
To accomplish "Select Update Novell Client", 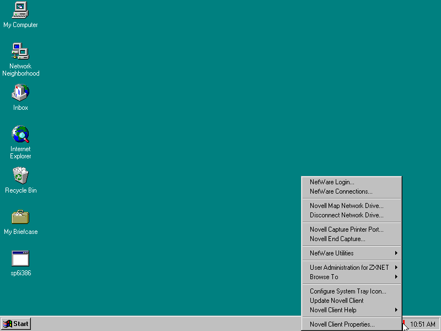I will point(352,301).
